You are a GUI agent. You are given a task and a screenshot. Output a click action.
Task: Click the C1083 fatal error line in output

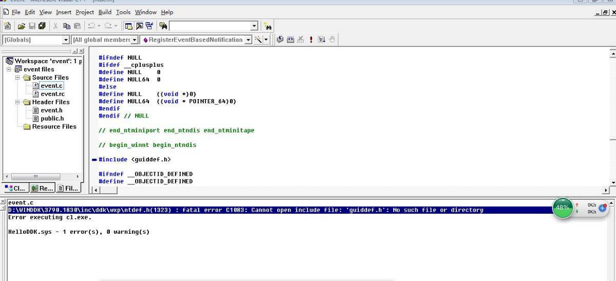click(246, 210)
